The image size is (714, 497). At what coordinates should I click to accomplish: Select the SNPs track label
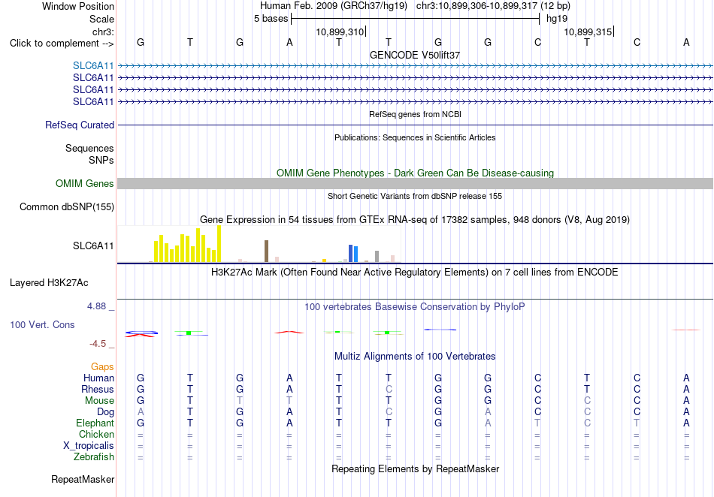click(101, 160)
